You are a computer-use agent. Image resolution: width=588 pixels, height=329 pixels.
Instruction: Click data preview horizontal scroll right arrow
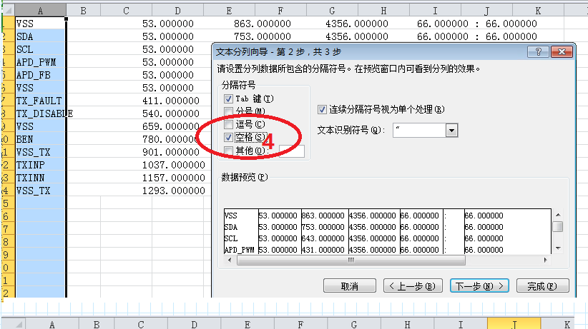545,260
